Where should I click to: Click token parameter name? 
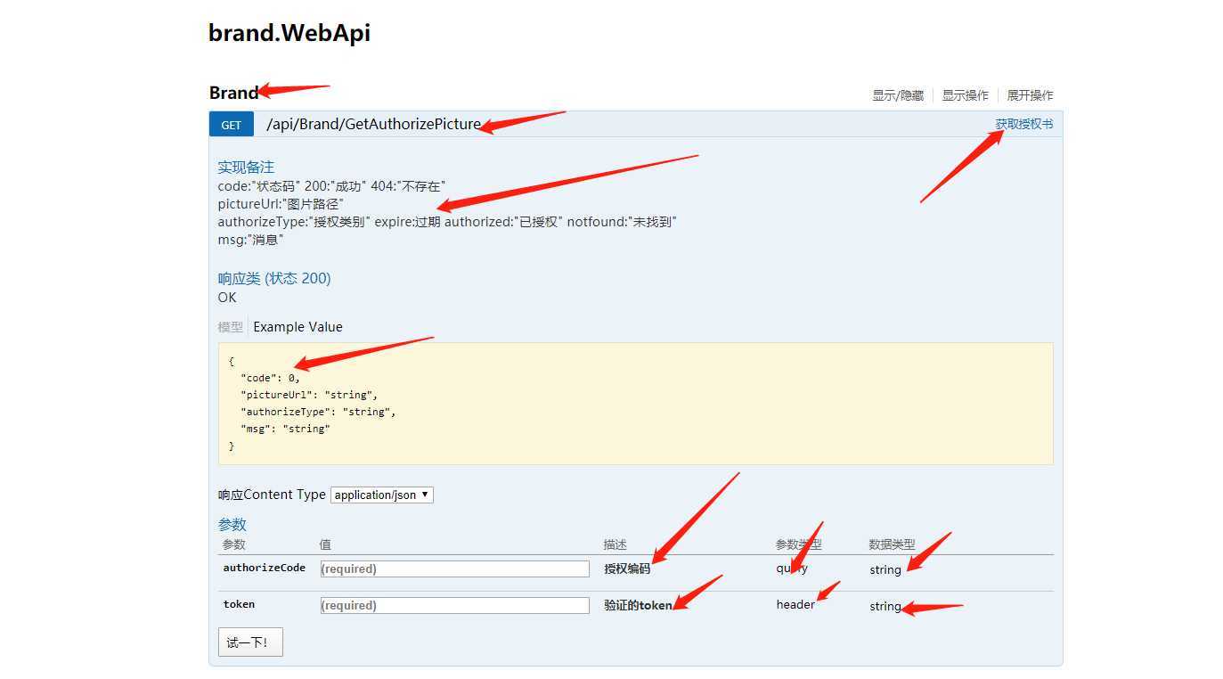click(x=239, y=604)
